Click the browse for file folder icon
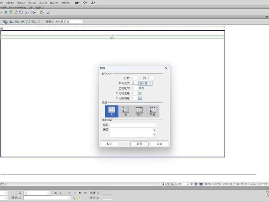Image resolution: width=269 pixels, height=202 pixels. 79,198
